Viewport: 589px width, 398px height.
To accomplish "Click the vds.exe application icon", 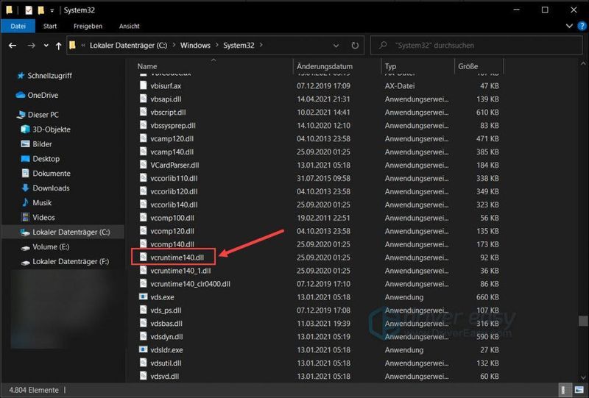I will coord(143,296).
